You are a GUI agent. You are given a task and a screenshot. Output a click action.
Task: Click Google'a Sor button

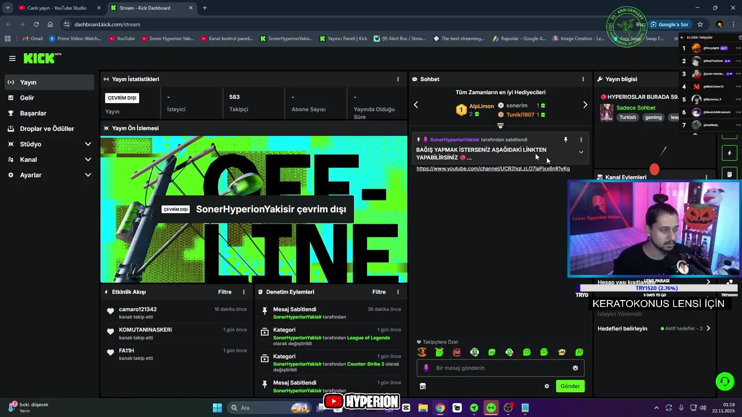point(670,24)
